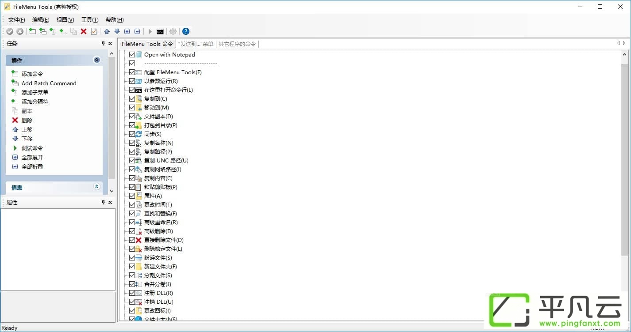
Task: Collapse the 操作 section chevron
Action: tap(97, 60)
